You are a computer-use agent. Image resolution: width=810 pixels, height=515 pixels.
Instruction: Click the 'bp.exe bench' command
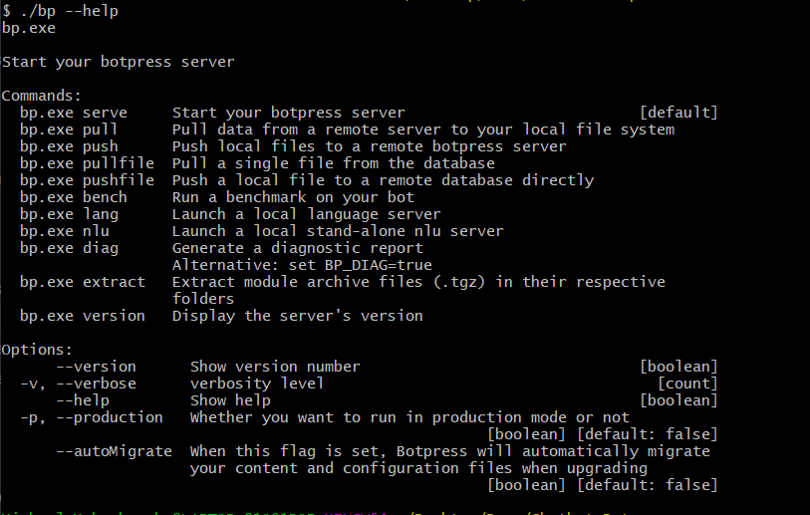coord(73,197)
